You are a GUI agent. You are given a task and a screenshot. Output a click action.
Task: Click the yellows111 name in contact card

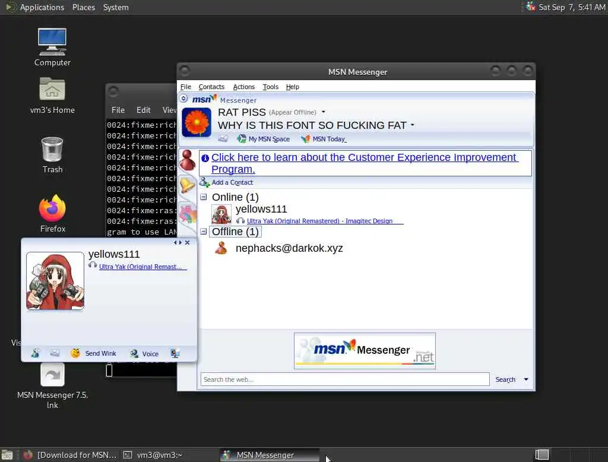pos(114,254)
